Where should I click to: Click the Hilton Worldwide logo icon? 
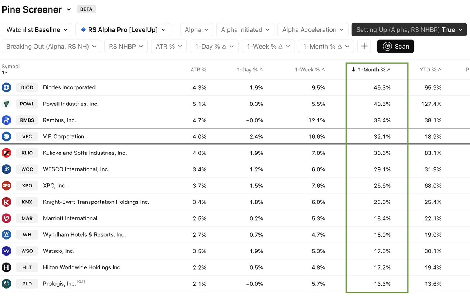point(6,267)
